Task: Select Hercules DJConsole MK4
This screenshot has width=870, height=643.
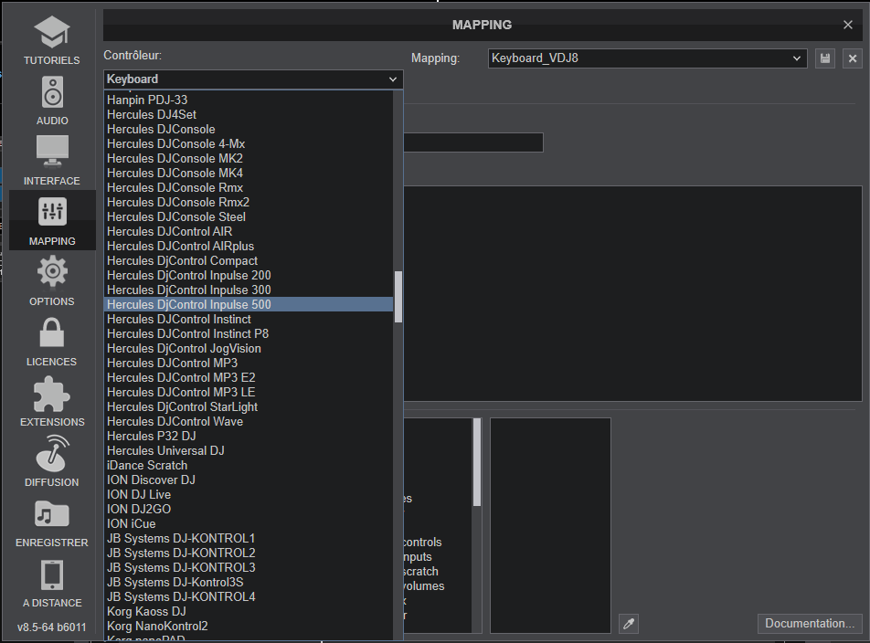Action: tap(249, 173)
